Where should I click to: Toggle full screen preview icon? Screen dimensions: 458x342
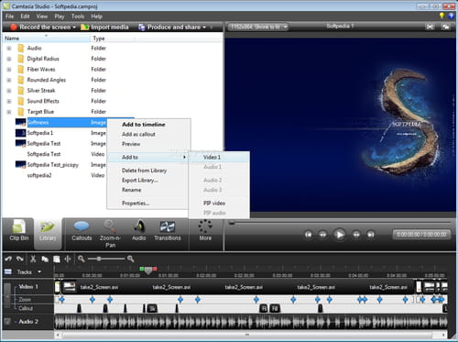point(430,27)
